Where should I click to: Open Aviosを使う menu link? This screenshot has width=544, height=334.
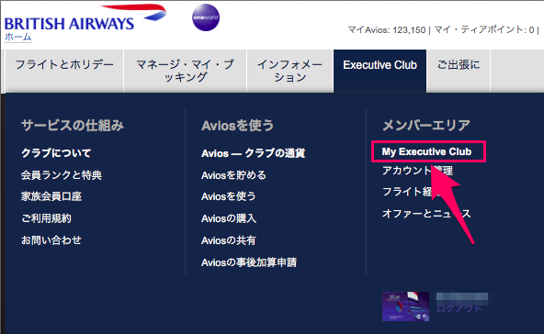click(x=228, y=196)
